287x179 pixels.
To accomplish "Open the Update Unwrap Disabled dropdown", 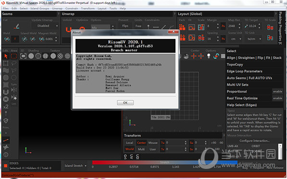I will click(45, 26).
